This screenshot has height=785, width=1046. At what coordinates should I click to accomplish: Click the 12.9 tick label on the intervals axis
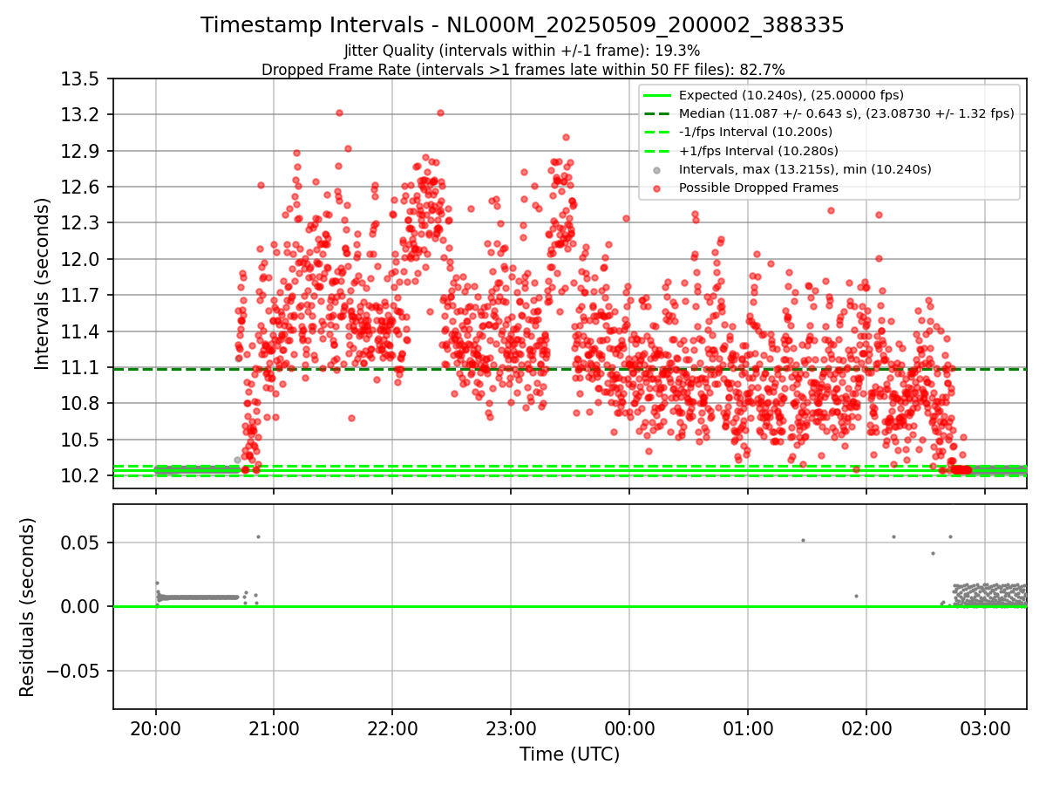coord(81,151)
